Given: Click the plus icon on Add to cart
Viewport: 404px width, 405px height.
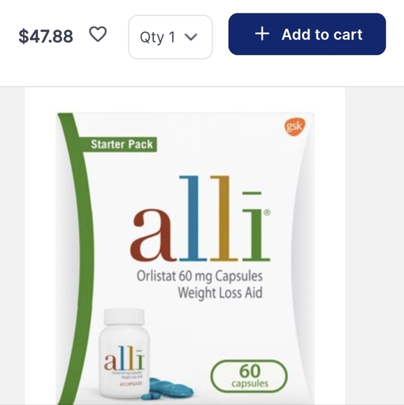Looking at the screenshot, I should [x=262, y=34].
